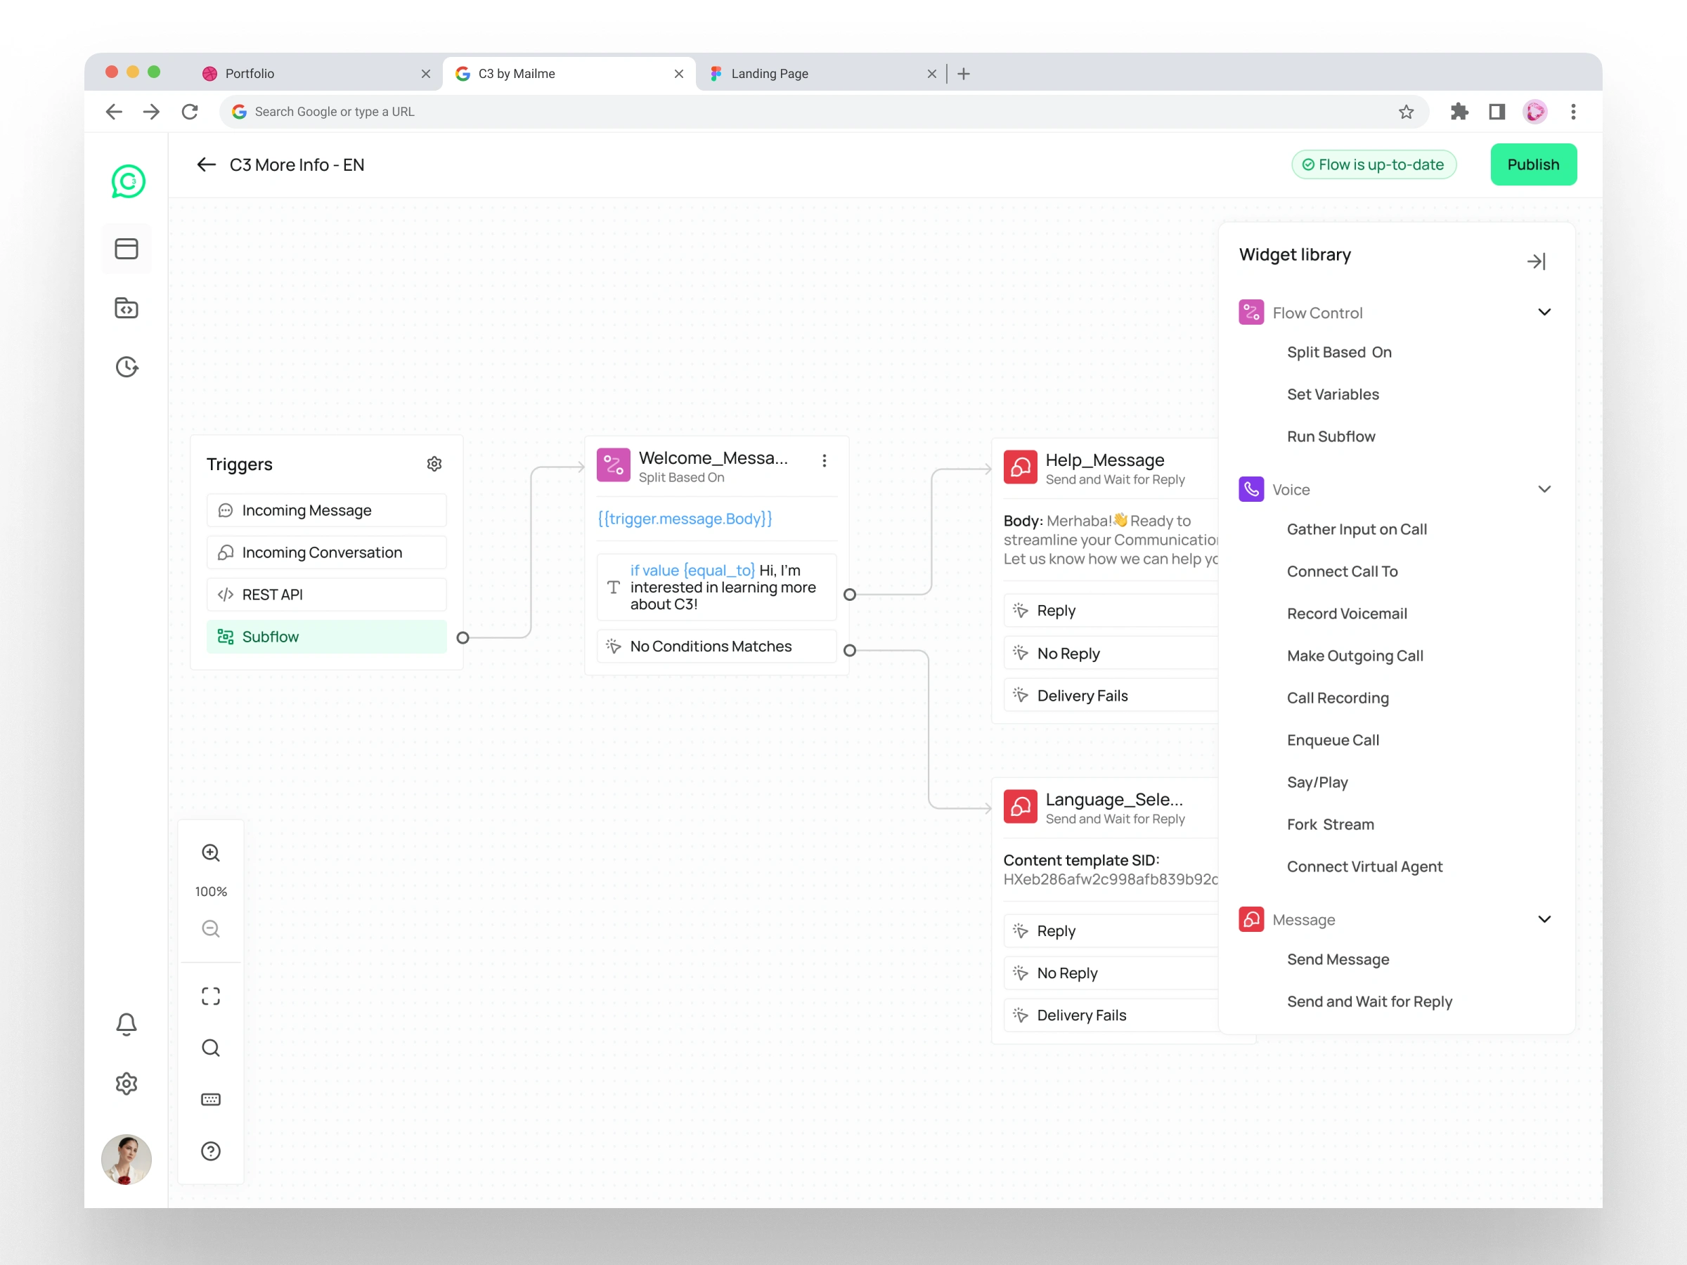Screen dimensions: 1687x1265
Task: Open Triggers settings gear
Action: click(x=434, y=463)
